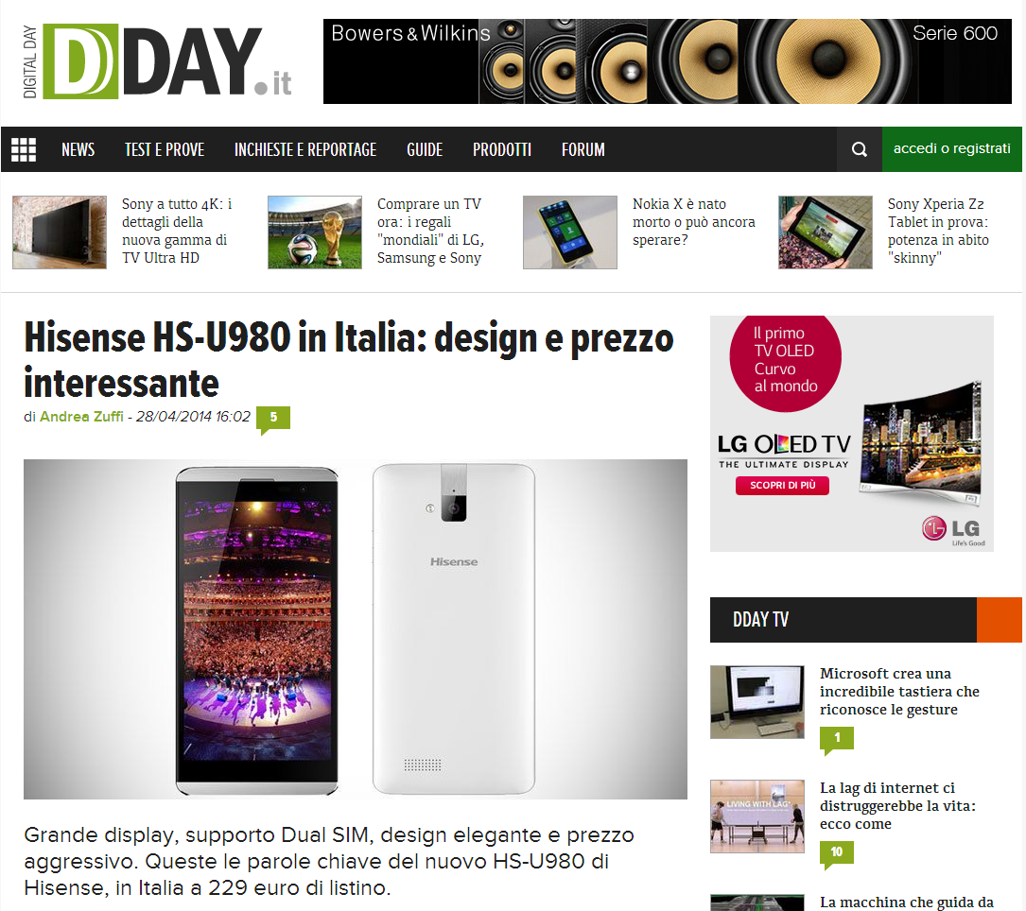Screen dimensions: 1026x911
Task: Open the NEWS menu
Action: point(78,149)
